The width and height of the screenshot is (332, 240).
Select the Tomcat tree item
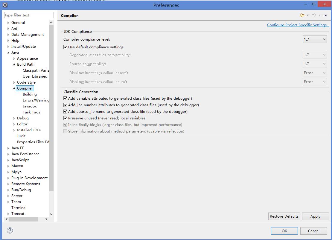coord(18,214)
